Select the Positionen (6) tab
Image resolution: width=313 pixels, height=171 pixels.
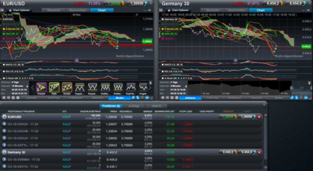(111, 106)
